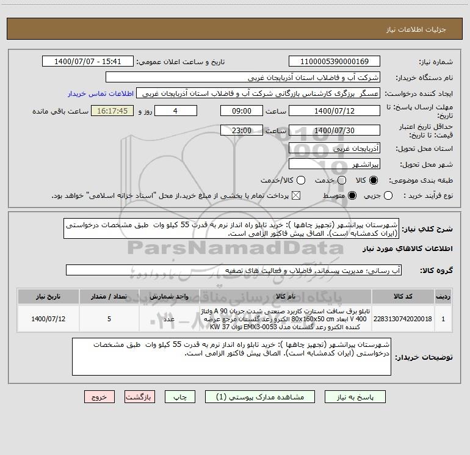Select the 'جزیی' purchase type radio

tap(388, 196)
